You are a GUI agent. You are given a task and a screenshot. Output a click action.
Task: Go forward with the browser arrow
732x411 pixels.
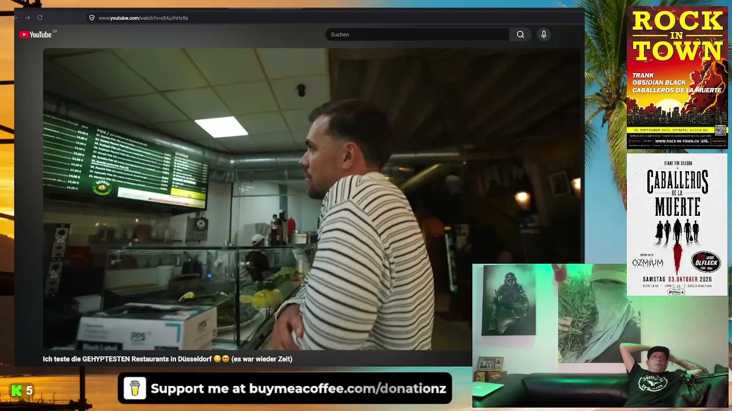tap(27, 18)
